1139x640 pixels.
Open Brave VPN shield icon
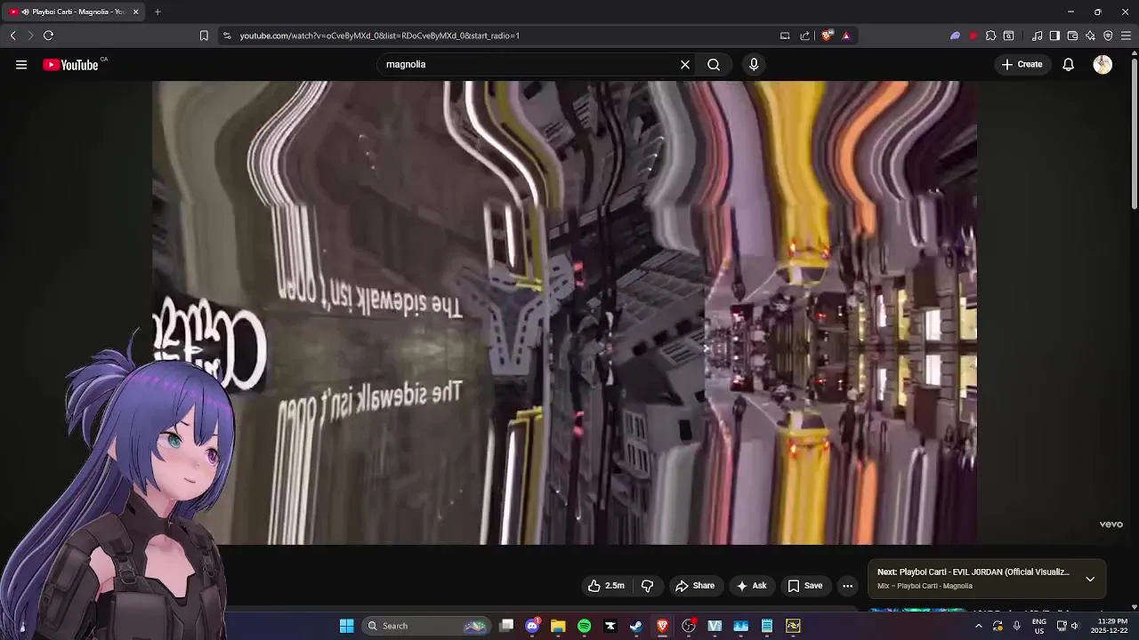(x=1108, y=36)
